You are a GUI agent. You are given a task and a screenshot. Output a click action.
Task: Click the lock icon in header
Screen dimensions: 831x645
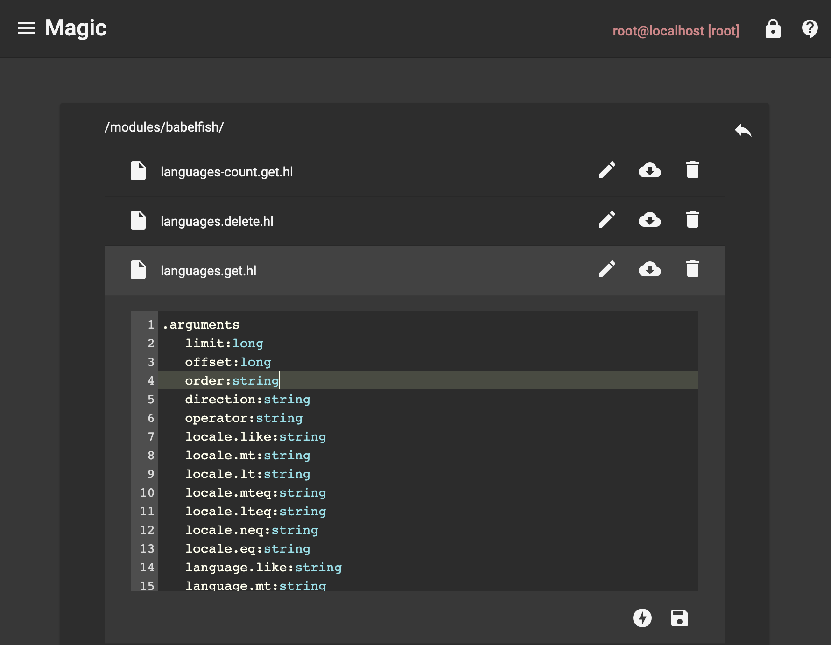pyautogui.click(x=773, y=29)
